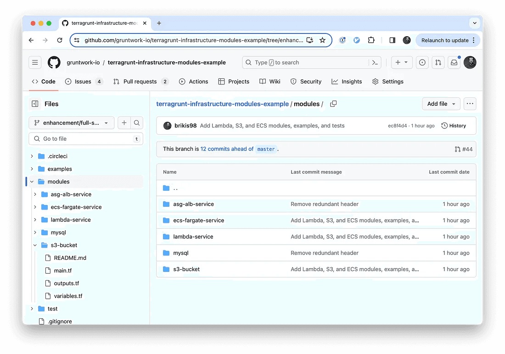Open the Settings tab
Viewport: 505px width, 354px height.
[x=388, y=82]
